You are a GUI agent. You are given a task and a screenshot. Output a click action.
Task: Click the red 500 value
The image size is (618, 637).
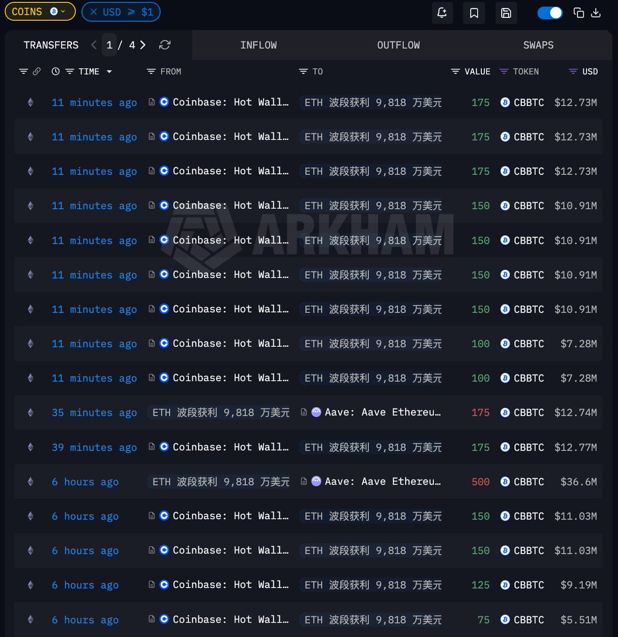tap(480, 482)
